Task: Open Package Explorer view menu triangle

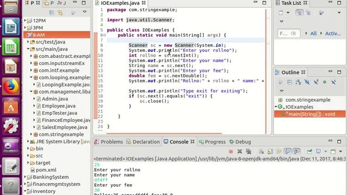Action: click(85, 12)
